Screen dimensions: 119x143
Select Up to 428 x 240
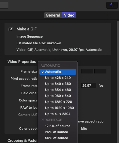tap(58, 78)
